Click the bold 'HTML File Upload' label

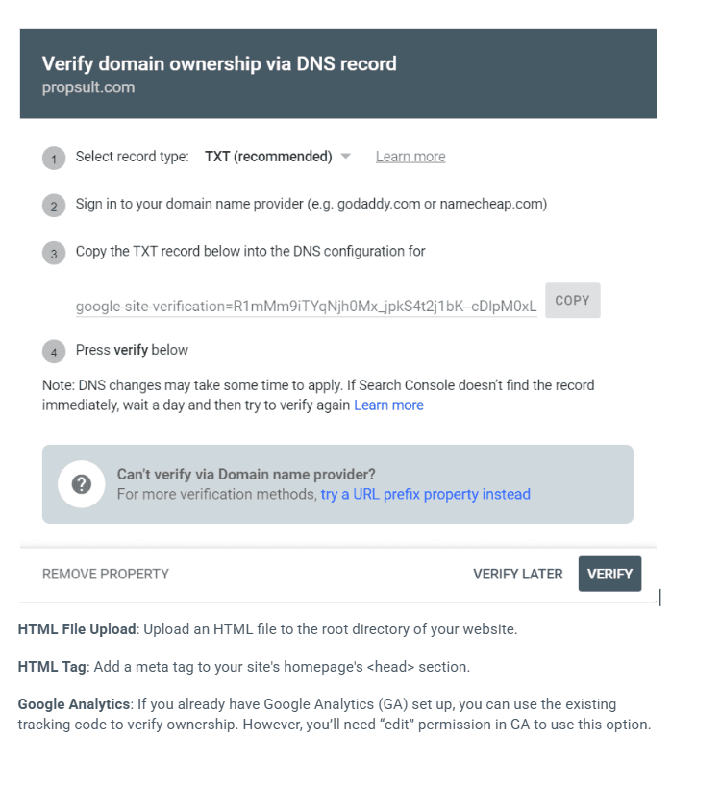[x=78, y=629]
